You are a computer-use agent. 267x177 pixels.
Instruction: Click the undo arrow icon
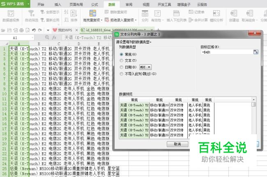pyautogui.click(x=34, y=30)
